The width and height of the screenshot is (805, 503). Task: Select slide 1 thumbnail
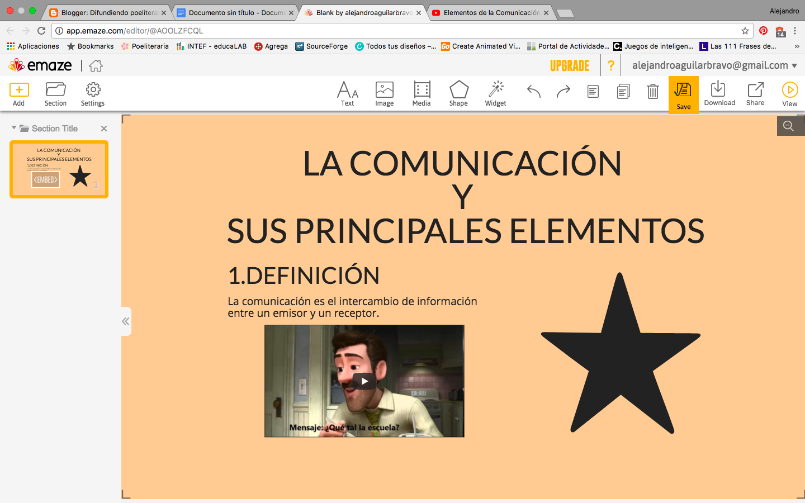59,169
